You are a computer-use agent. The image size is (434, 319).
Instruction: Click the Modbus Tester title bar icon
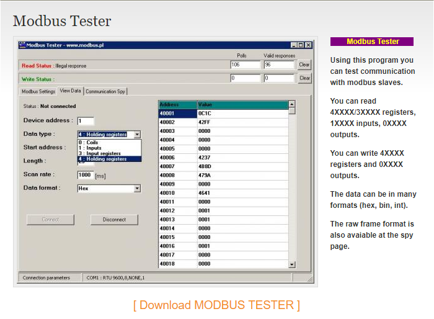(22, 45)
